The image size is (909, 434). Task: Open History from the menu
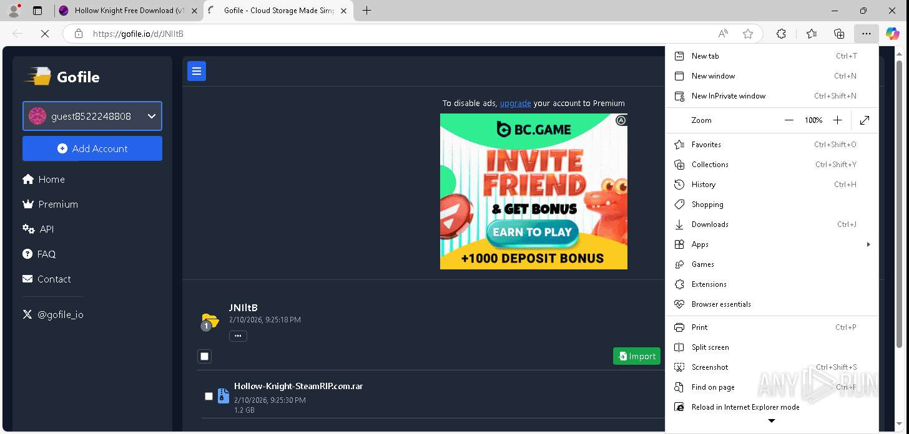(772, 185)
